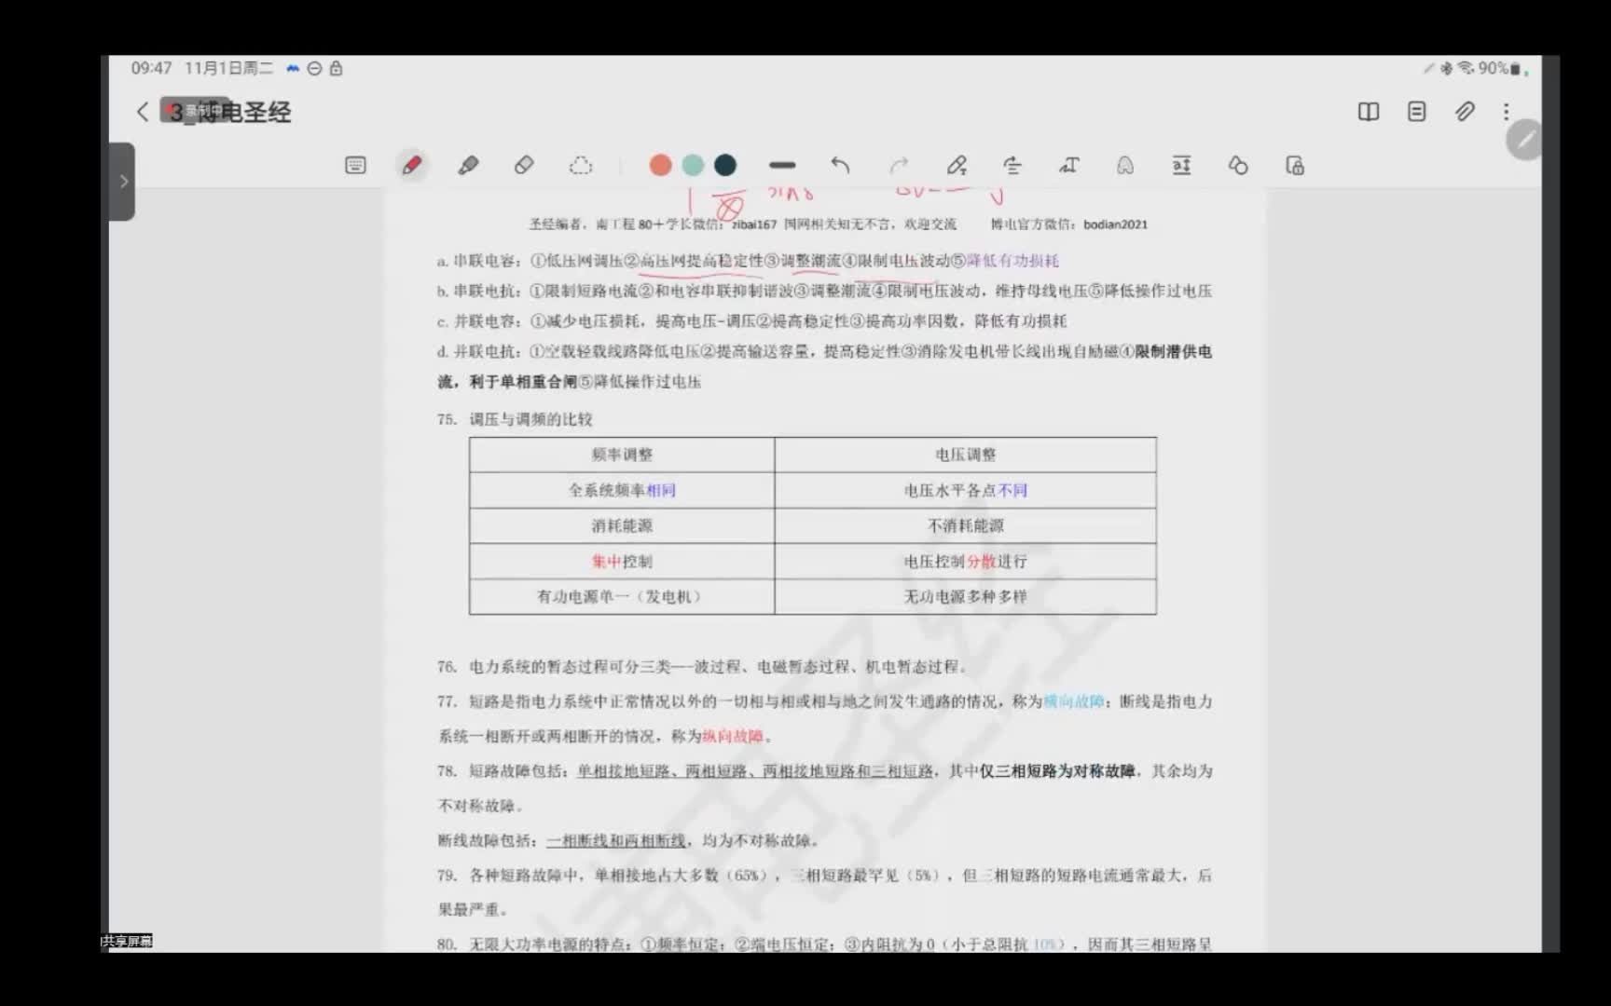Screen dimensions: 1611x1006
Task: Select the eraser tool
Action: 524,166
